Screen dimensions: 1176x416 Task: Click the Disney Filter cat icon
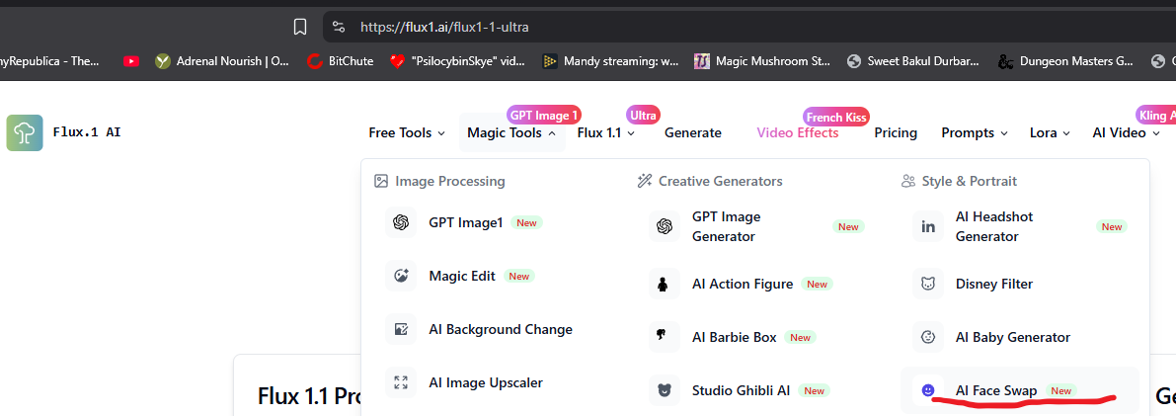click(x=928, y=284)
